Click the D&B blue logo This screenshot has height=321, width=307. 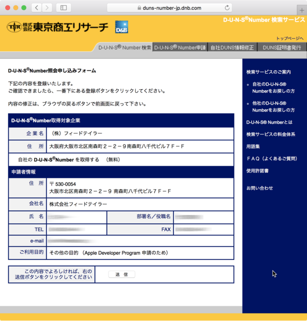[x=122, y=27]
